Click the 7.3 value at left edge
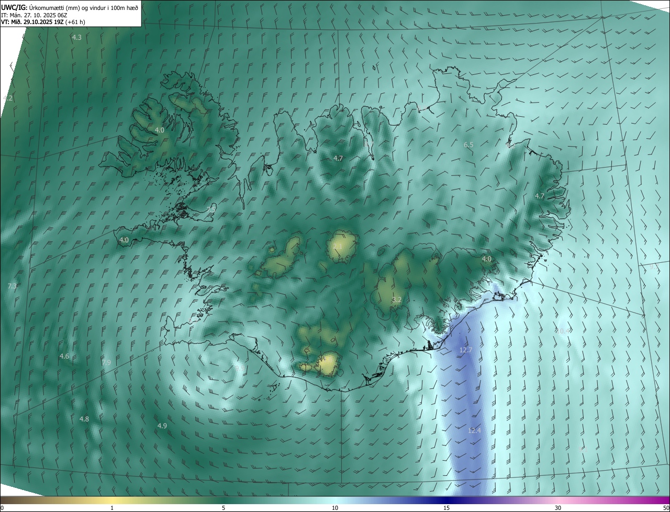670x512 pixels. click(12, 286)
